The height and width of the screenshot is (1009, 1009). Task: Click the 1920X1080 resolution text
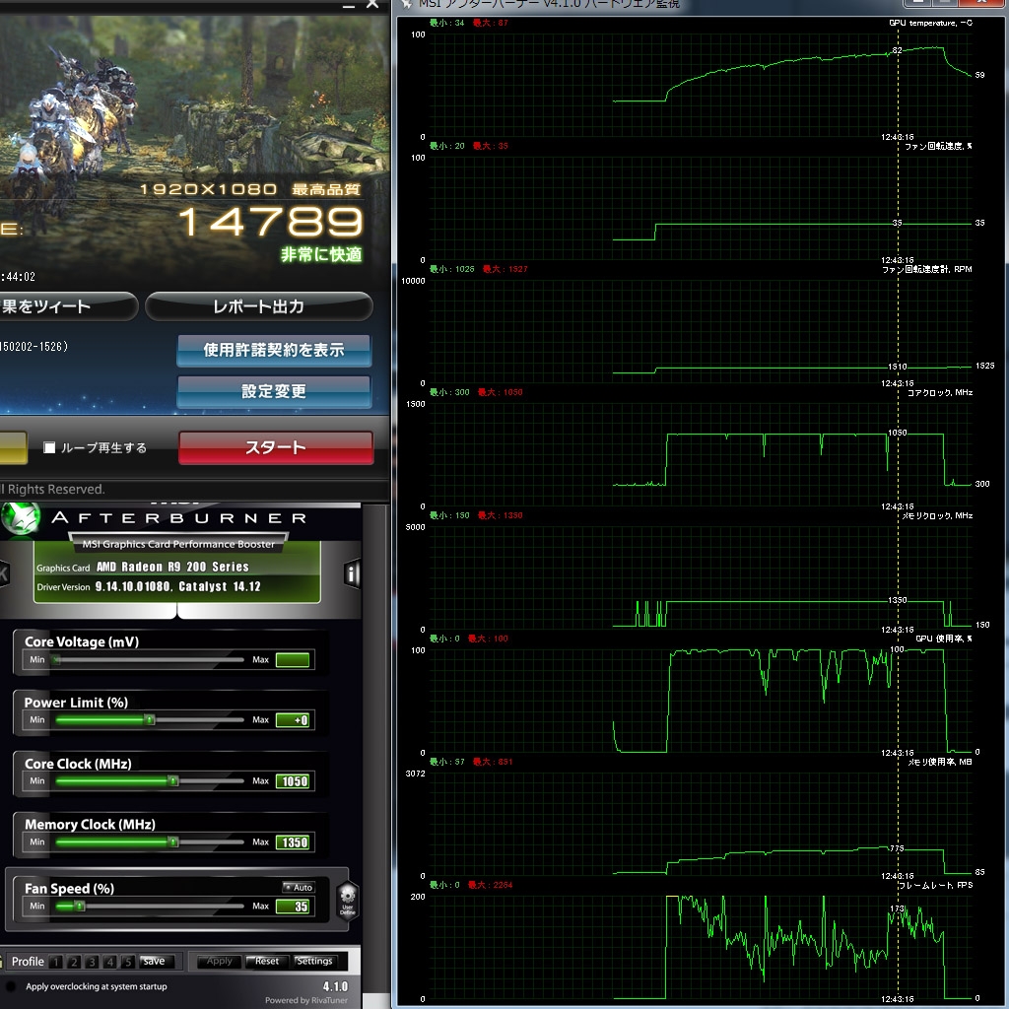tap(208, 189)
